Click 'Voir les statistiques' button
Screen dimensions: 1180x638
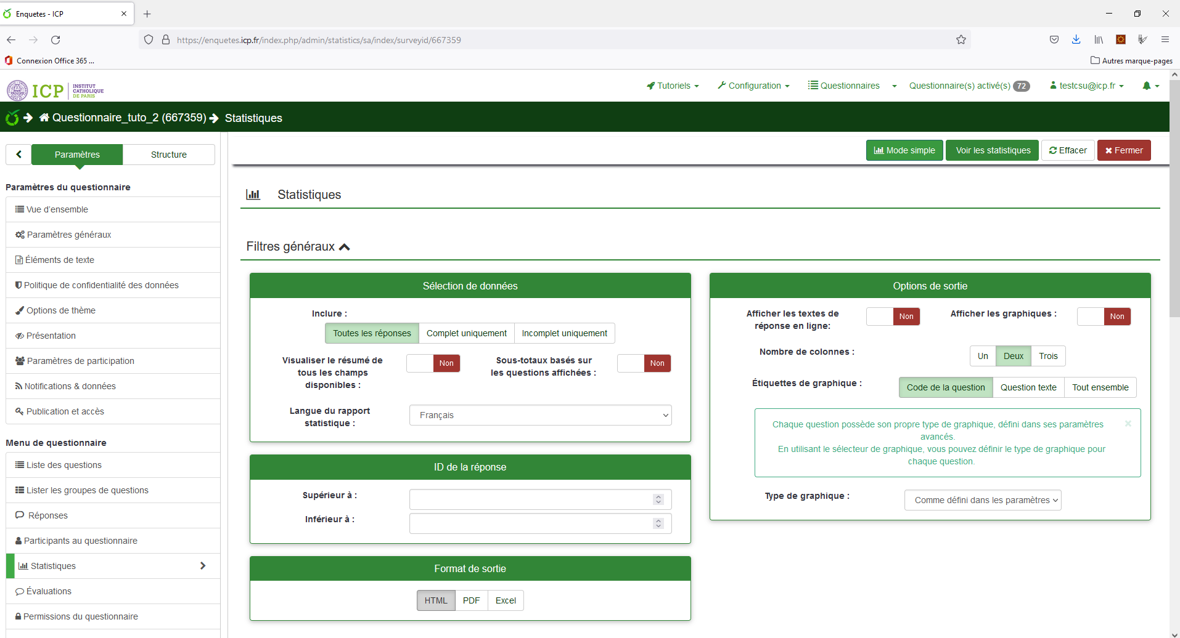pos(993,150)
